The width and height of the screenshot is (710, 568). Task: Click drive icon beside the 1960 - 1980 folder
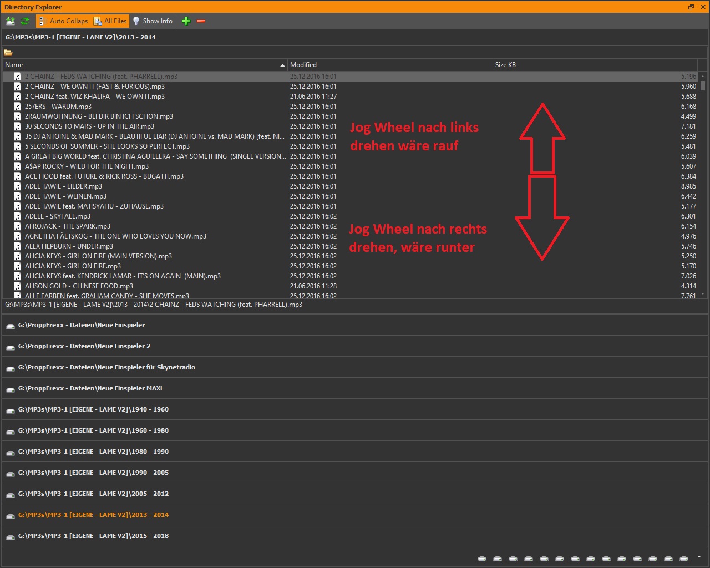10,431
